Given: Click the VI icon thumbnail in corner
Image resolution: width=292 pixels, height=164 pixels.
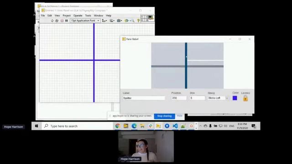Looking at the screenshot, I should coord(151,18).
